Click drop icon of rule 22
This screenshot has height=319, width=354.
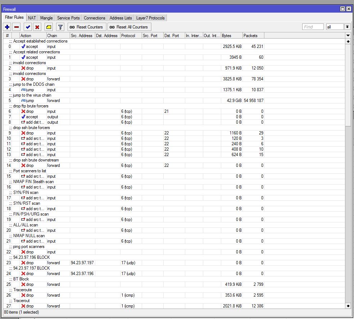23,252
